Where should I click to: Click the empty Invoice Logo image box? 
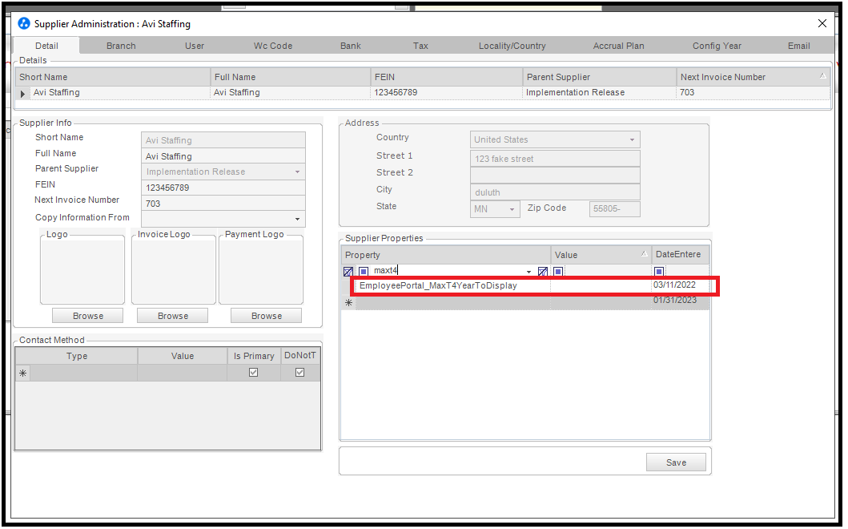pos(174,271)
